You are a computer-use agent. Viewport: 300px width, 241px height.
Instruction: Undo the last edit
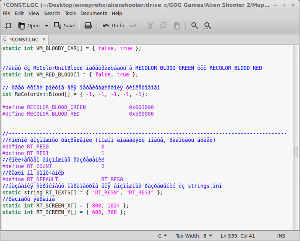pos(114,26)
